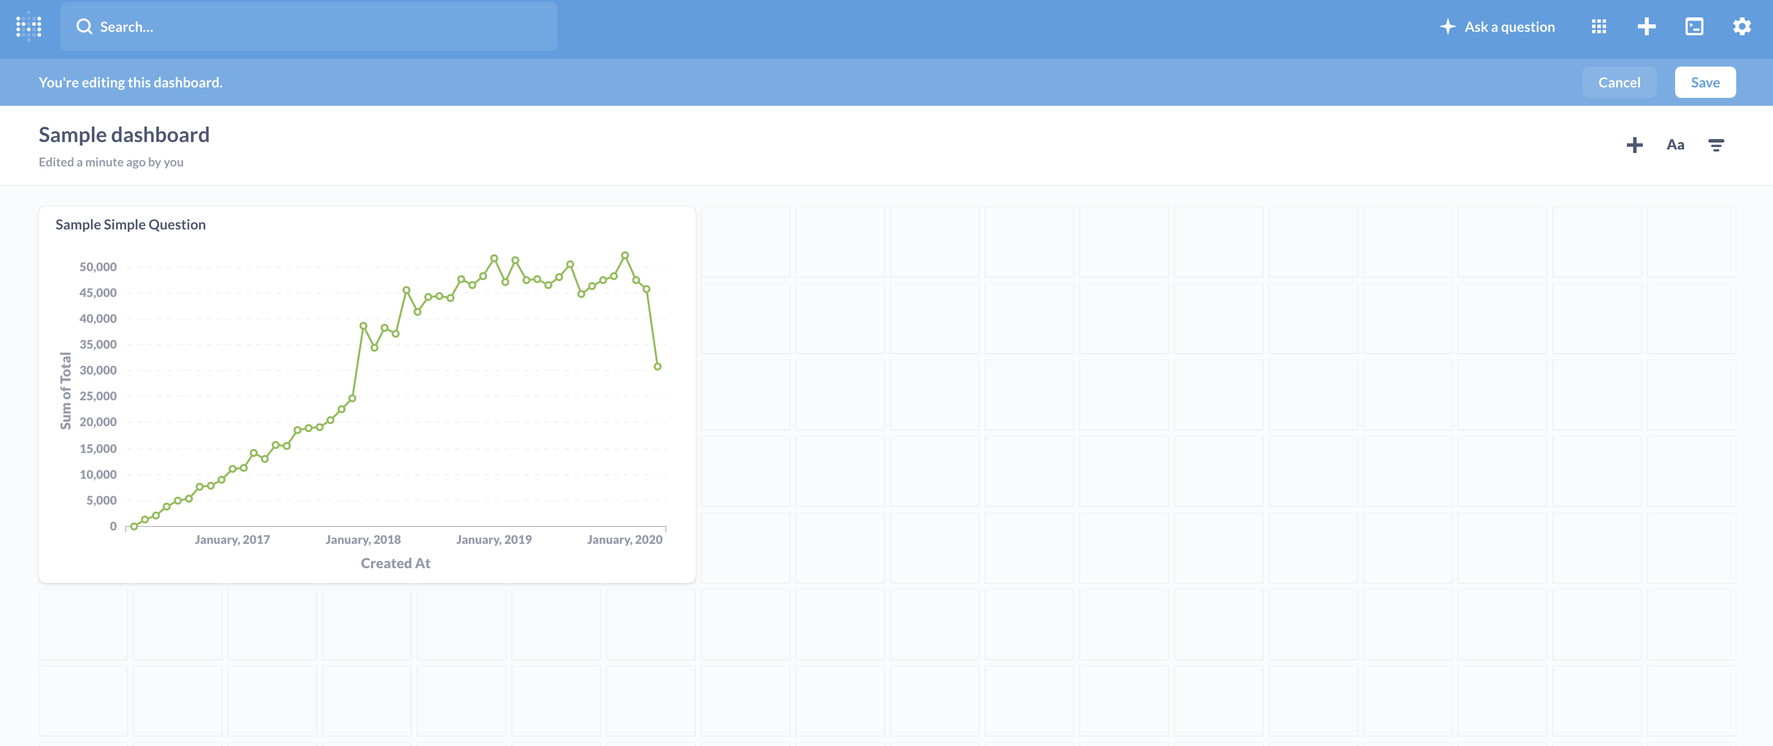
Task: Open the settings gear menu
Action: (1741, 27)
